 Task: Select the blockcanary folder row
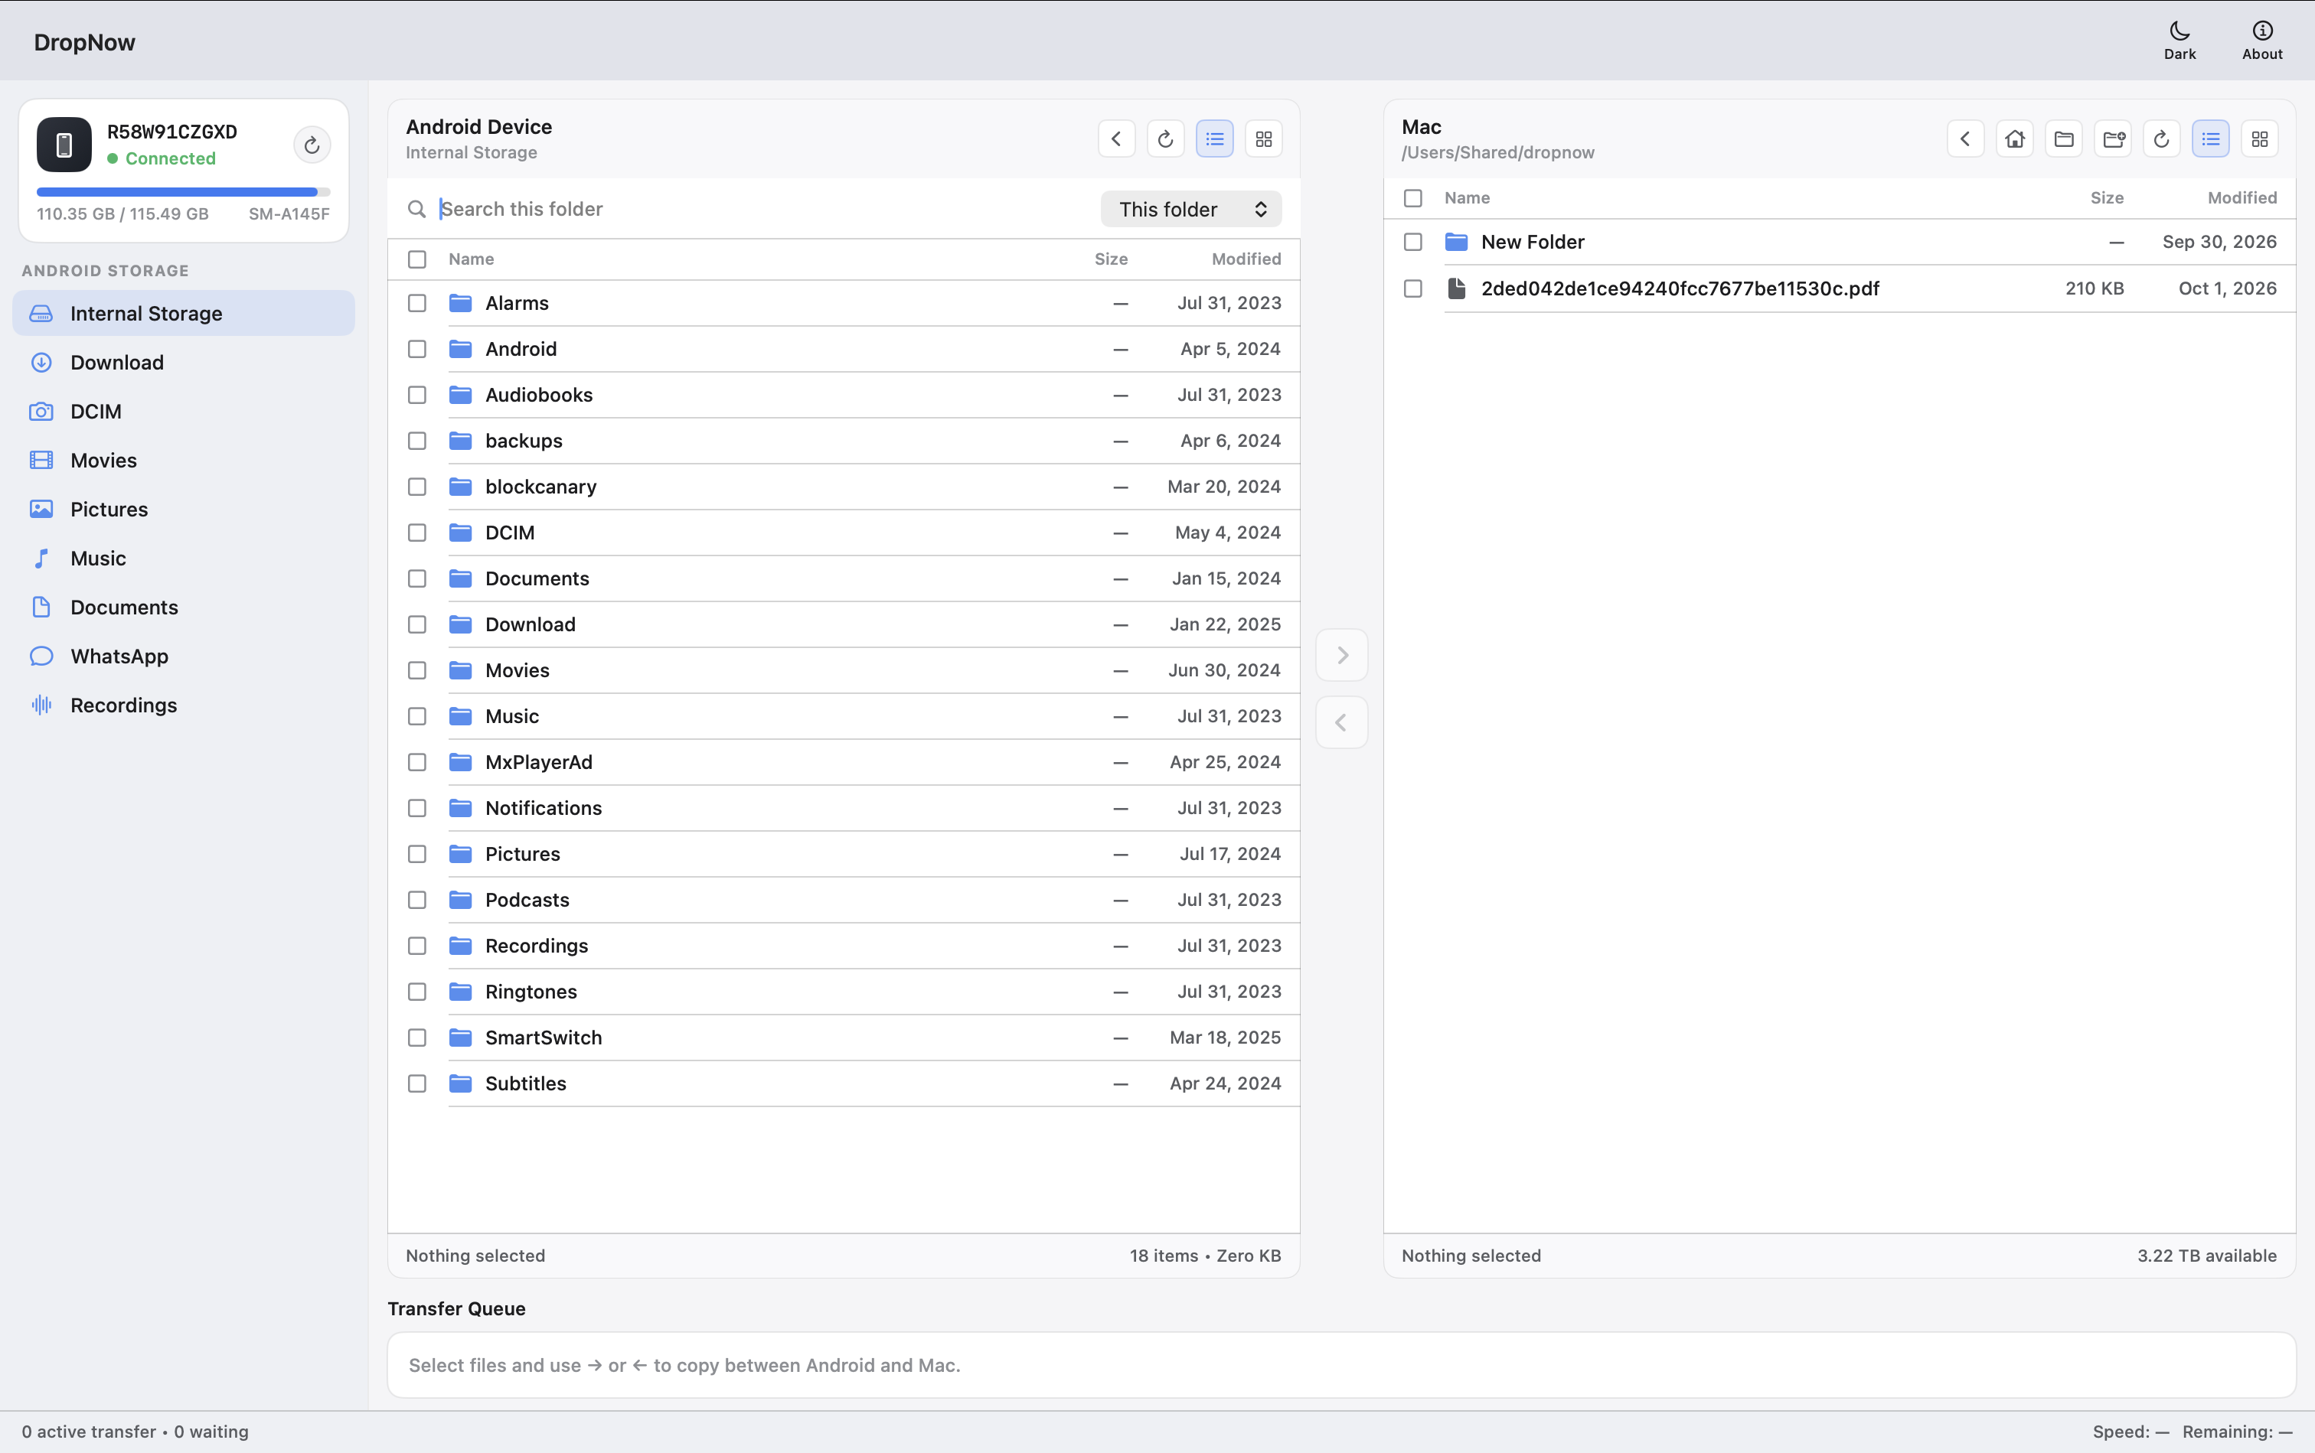click(843, 487)
